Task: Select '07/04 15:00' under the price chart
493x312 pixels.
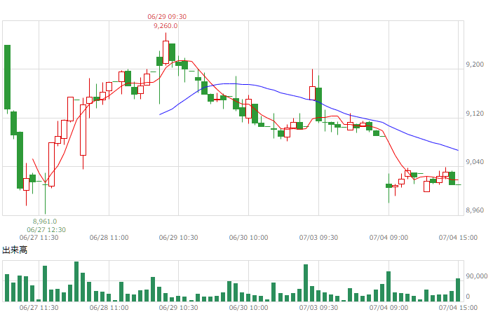Action: tap(458, 238)
